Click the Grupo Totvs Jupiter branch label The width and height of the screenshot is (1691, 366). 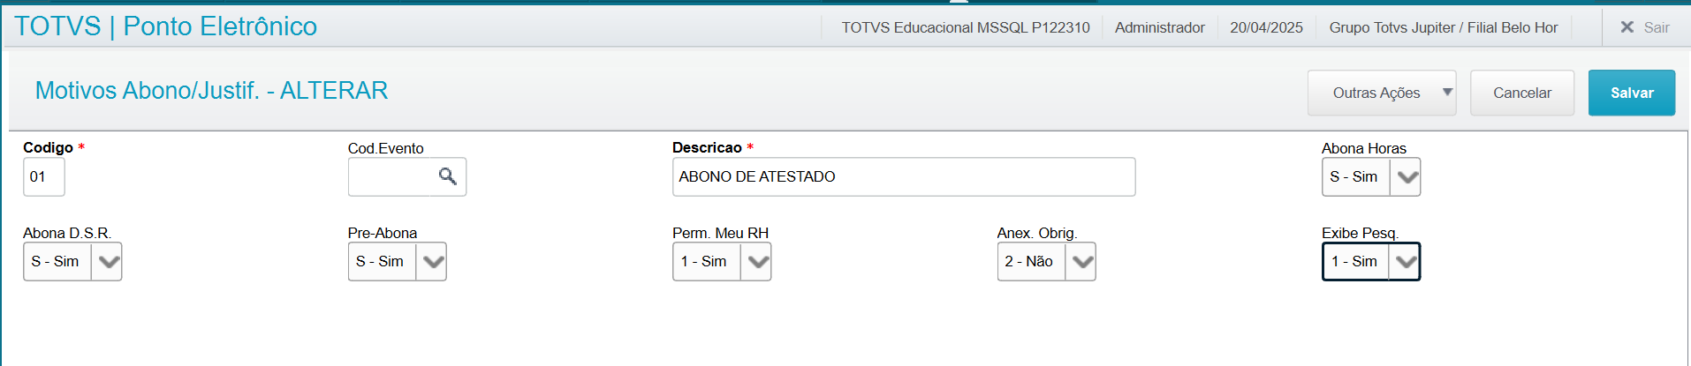point(1444,27)
